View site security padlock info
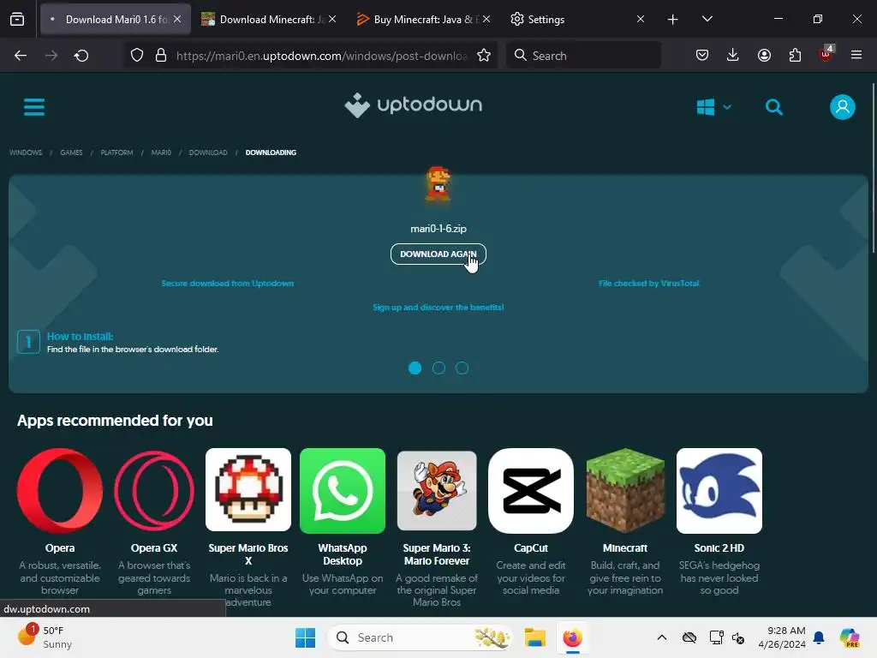The image size is (877, 658). [x=161, y=56]
